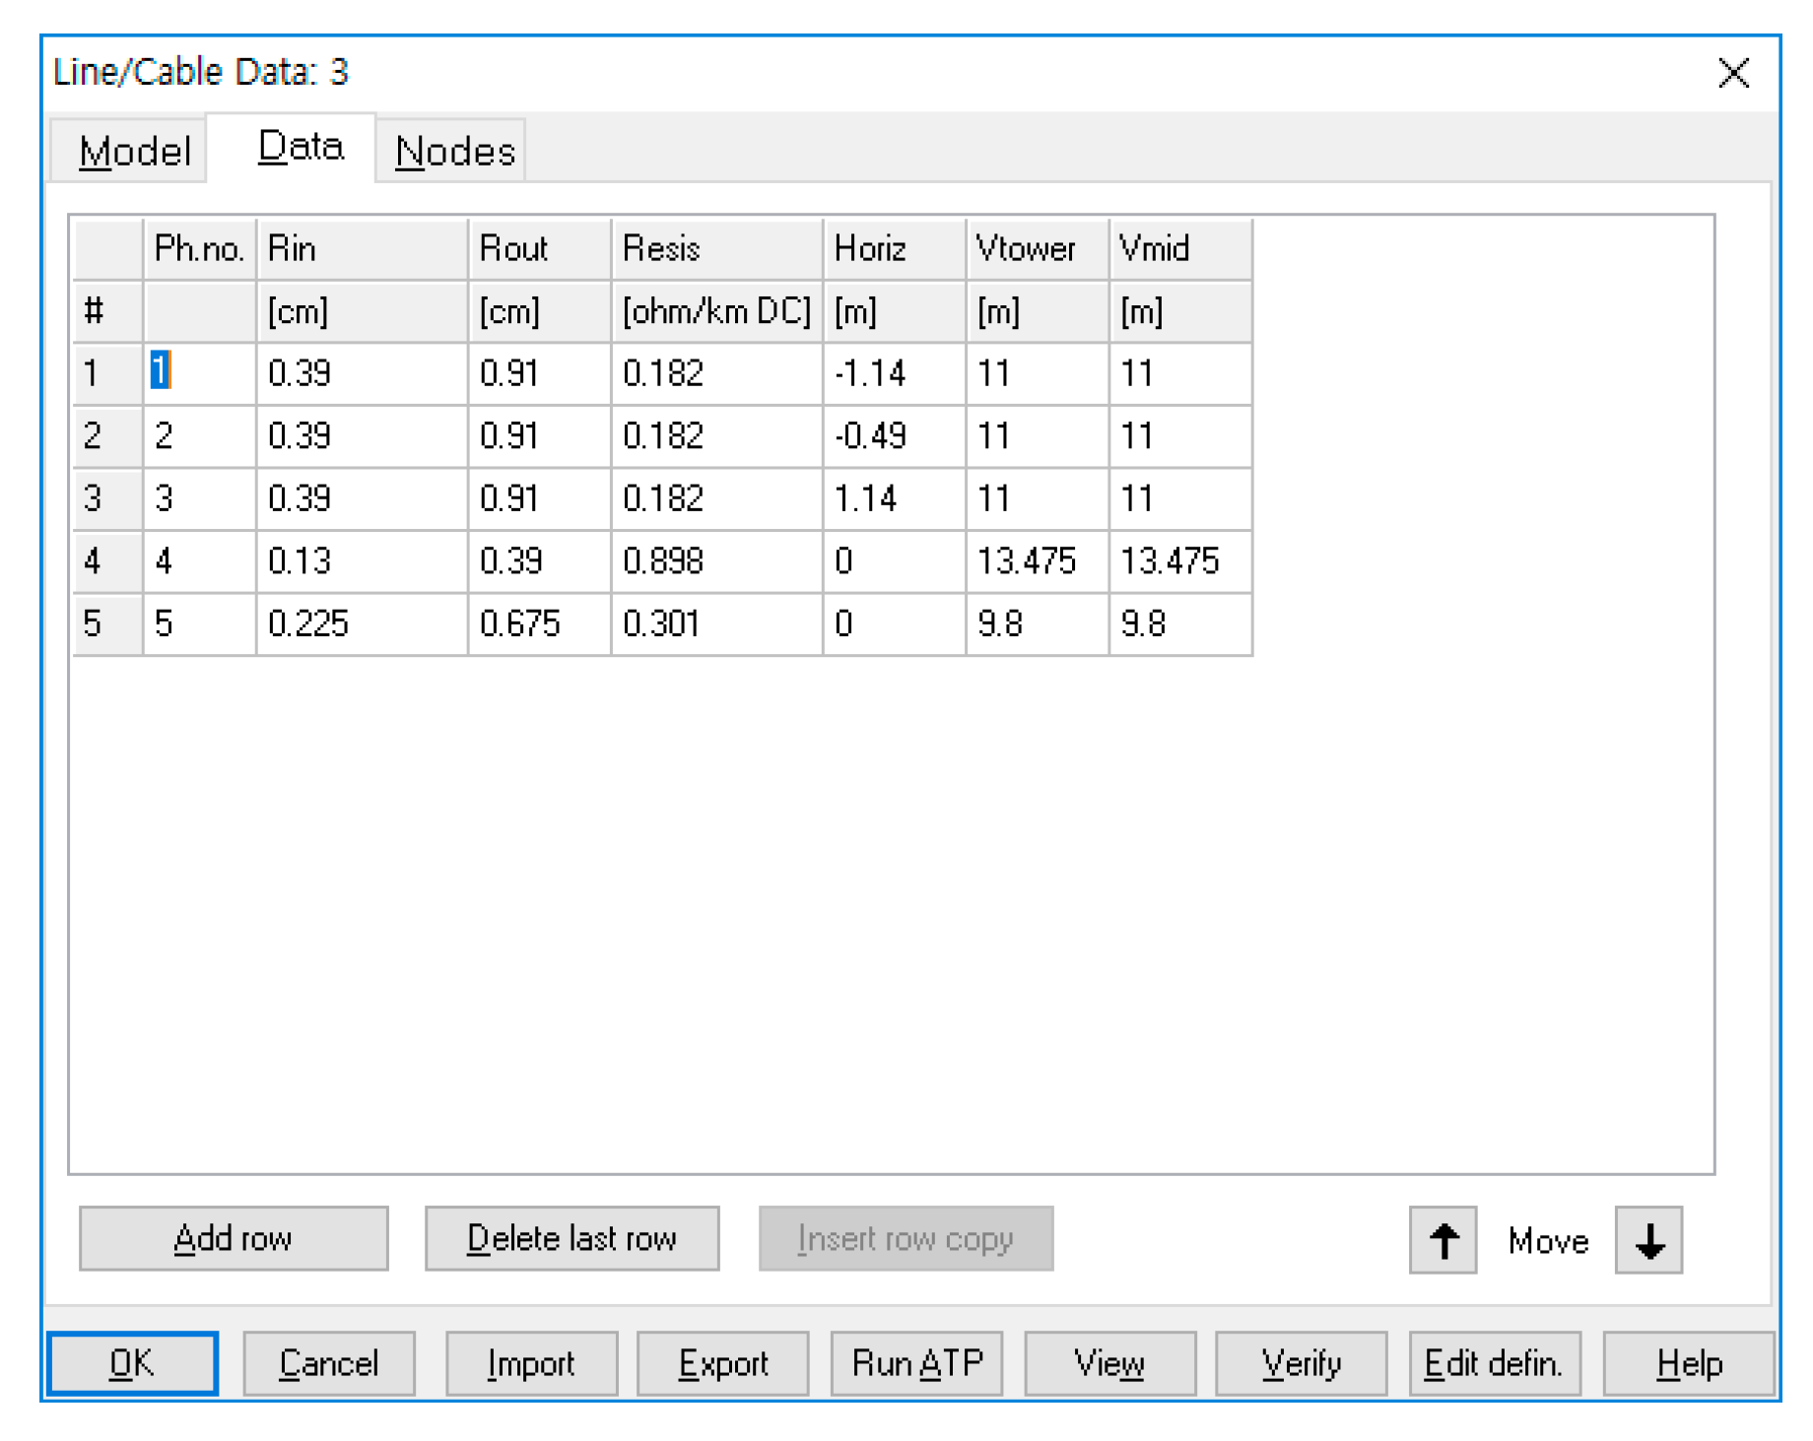Switch to the Model tab

tap(133, 151)
